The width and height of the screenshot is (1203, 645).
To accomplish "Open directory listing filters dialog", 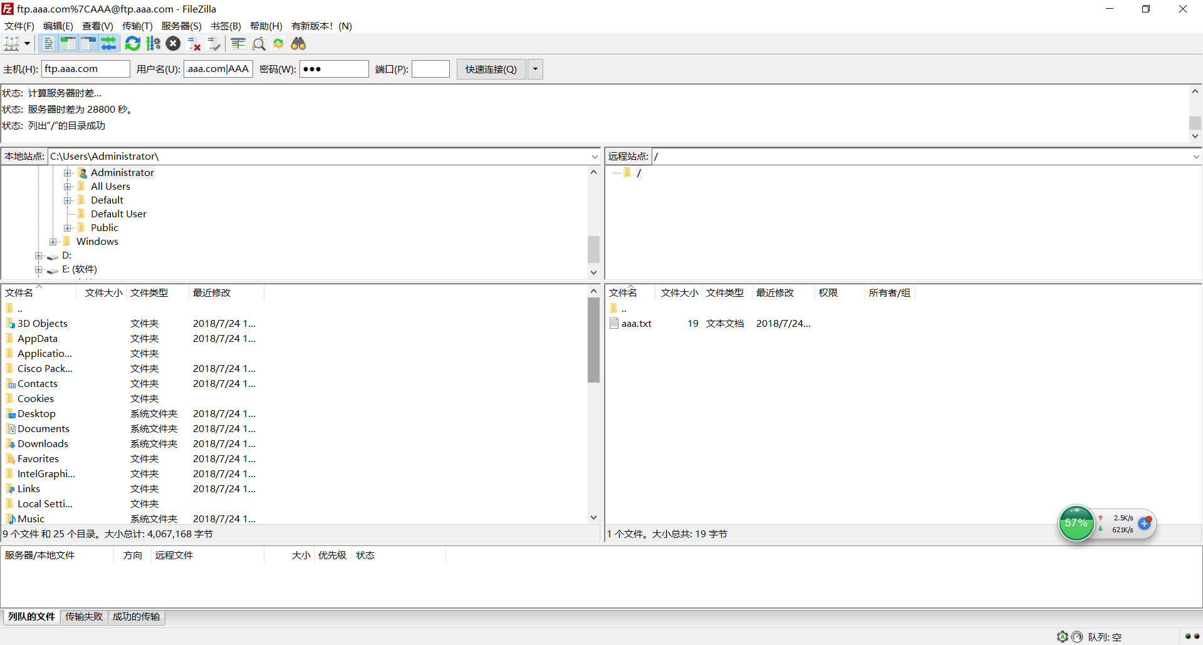I will (x=238, y=43).
